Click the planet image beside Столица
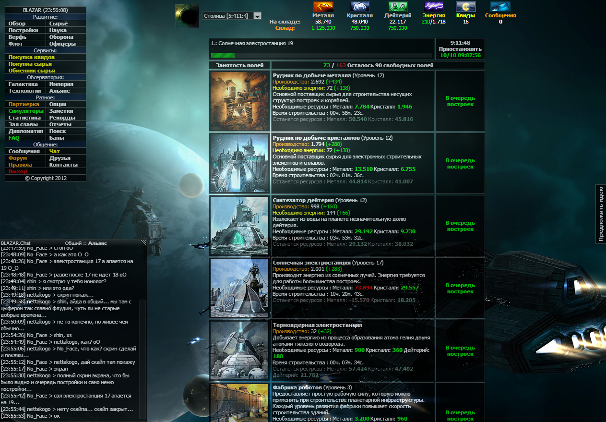The height and width of the screenshot is (422, 606). point(187,16)
